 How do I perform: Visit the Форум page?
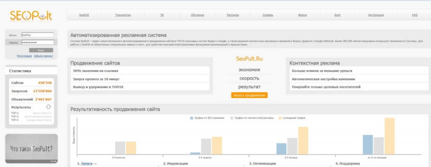pos(302,15)
